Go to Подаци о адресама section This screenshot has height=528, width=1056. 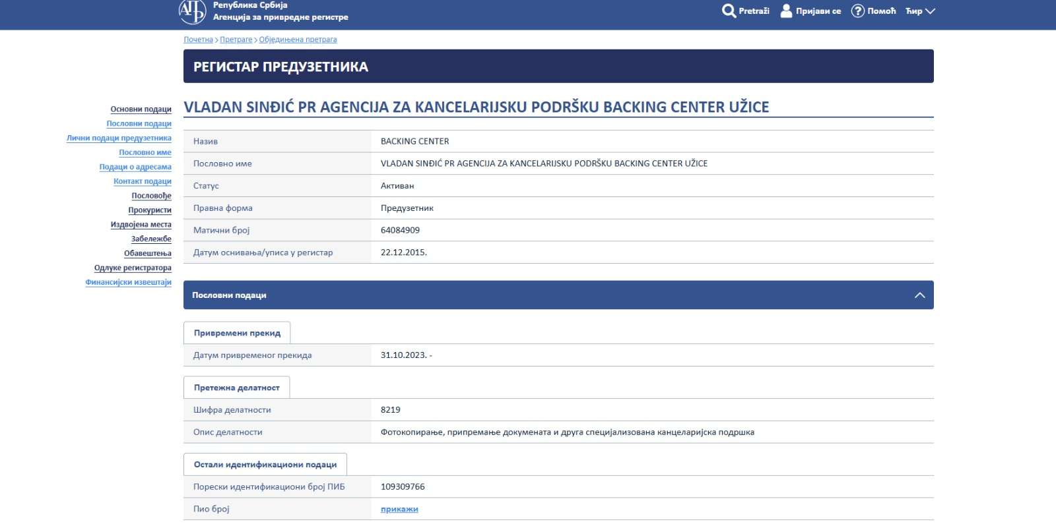(x=135, y=167)
